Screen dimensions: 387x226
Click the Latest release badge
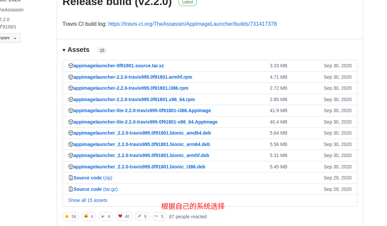click(x=187, y=2)
